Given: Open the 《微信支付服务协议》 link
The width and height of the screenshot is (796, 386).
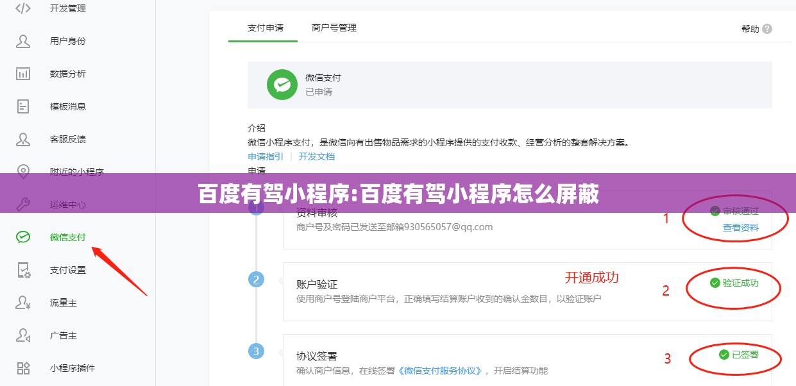Looking at the screenshot, I should click(x=441, y=371).
